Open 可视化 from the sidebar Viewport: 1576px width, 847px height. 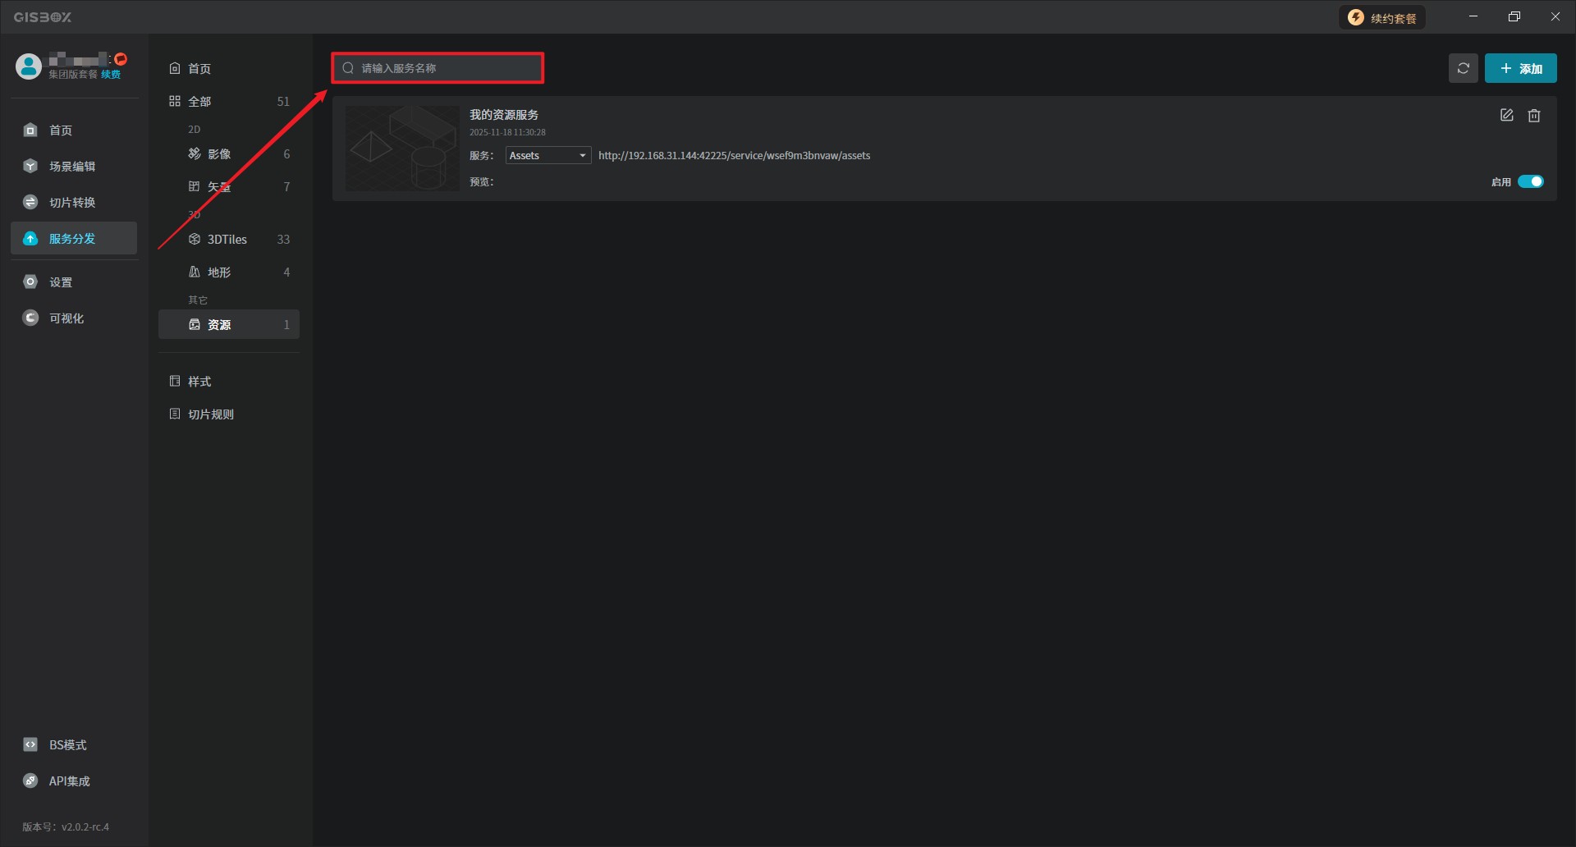point(66,318)
